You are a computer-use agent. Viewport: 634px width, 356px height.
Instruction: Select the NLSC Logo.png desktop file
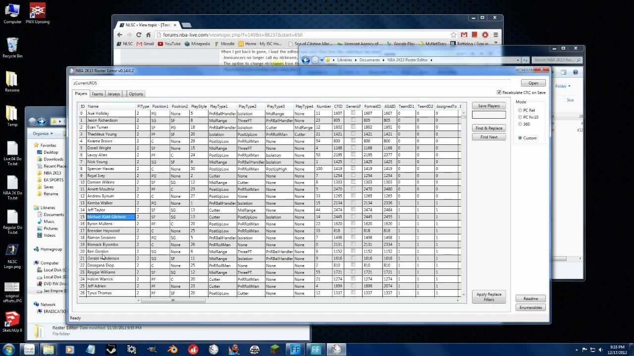tap(12, 256)
